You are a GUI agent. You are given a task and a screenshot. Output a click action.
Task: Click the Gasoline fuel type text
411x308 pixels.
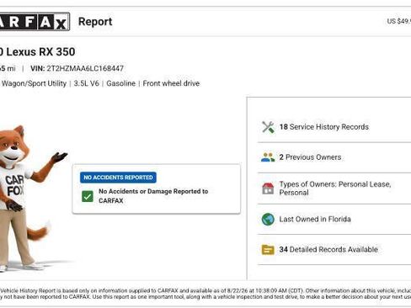click(120, 83)
